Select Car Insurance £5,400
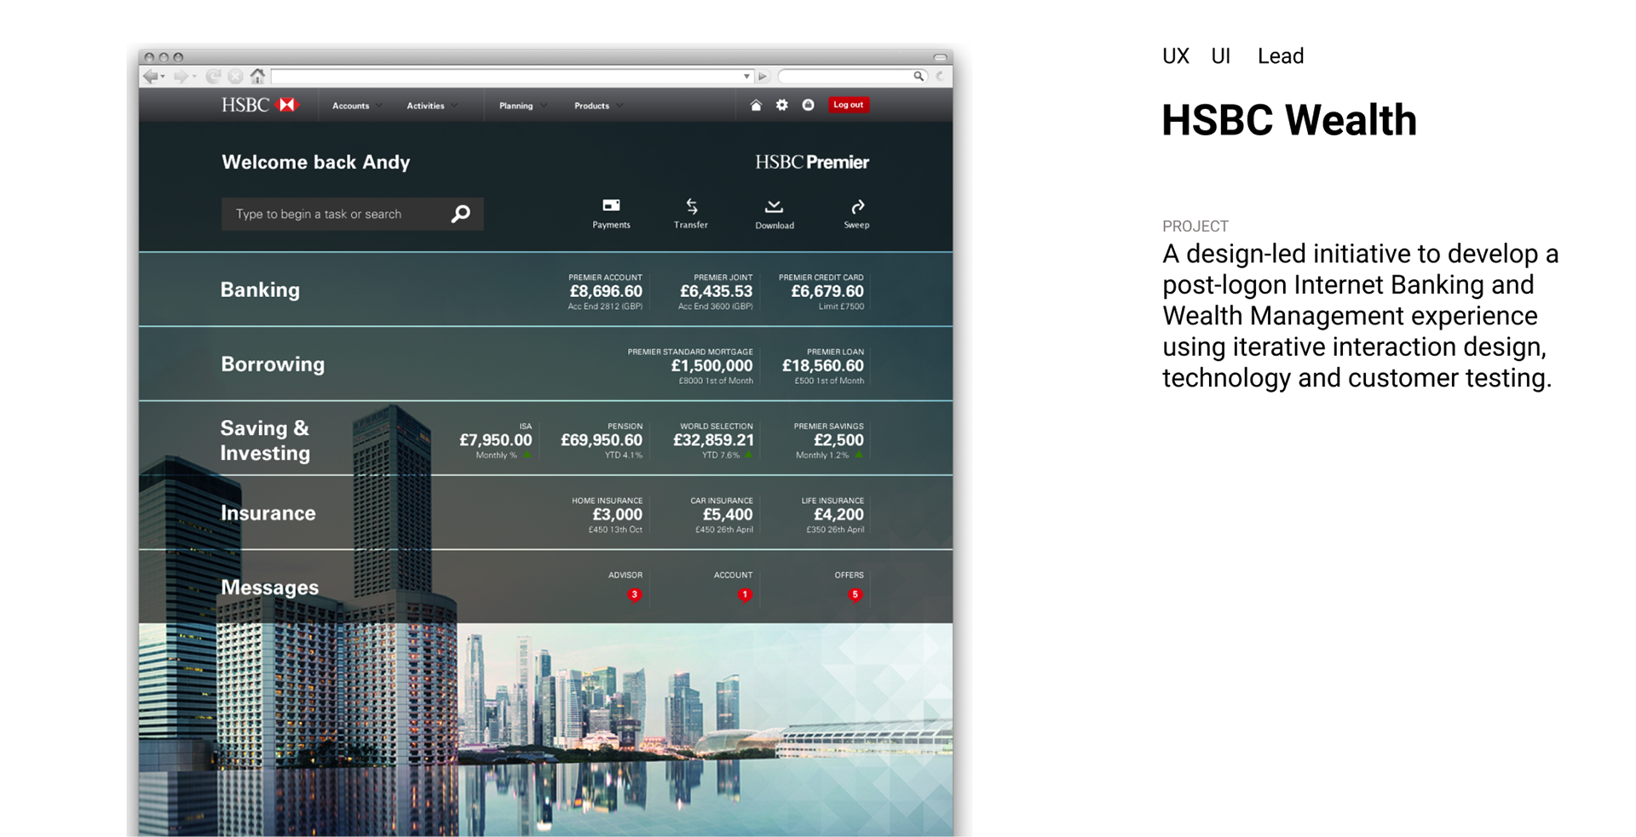The height and width of the screenshot is (837, 1636). coord(722,515)
